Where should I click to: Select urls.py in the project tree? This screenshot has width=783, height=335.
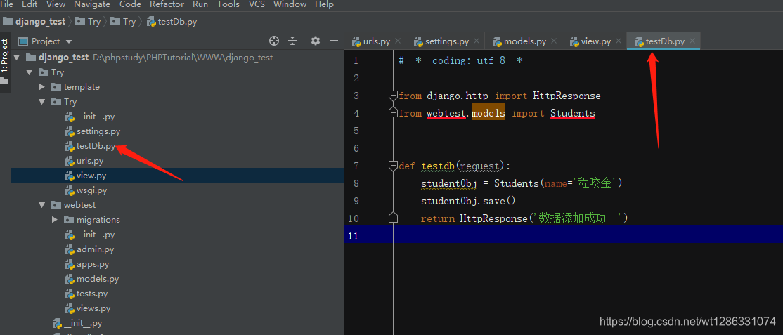point(90,161)
